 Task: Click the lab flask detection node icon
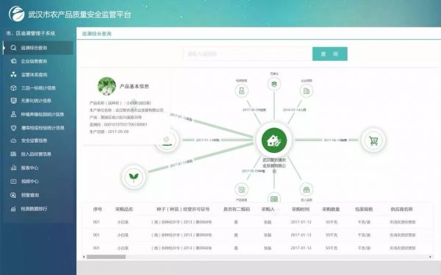click(241, 90)
